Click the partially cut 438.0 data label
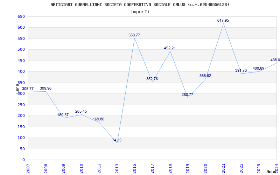This screenshot has width=280, height=175. [x=275, y=60]
